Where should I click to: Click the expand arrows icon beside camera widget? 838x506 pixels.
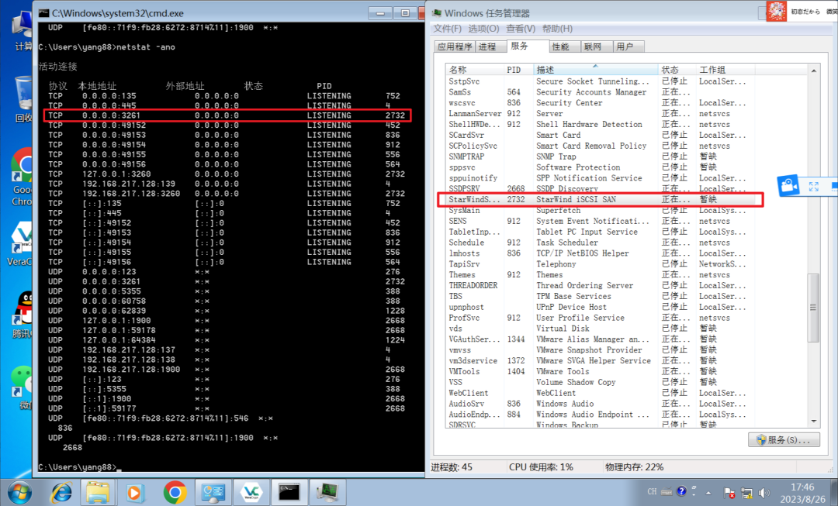(814, 186)
